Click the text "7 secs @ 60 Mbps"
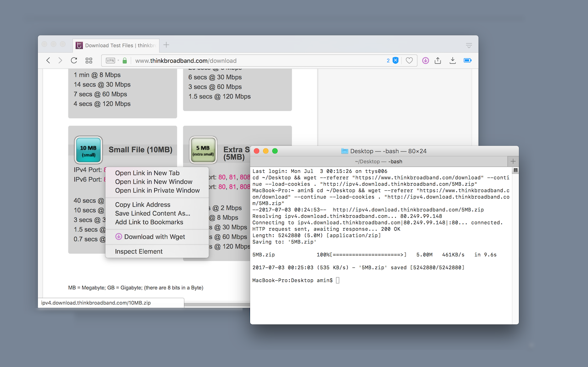The image size is (588, 367). [101, 94]
